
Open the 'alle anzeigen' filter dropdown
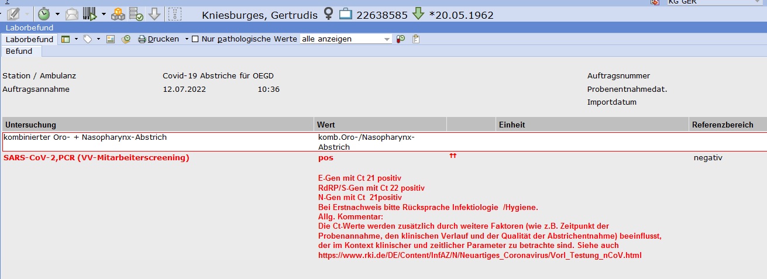click(387, 39)
